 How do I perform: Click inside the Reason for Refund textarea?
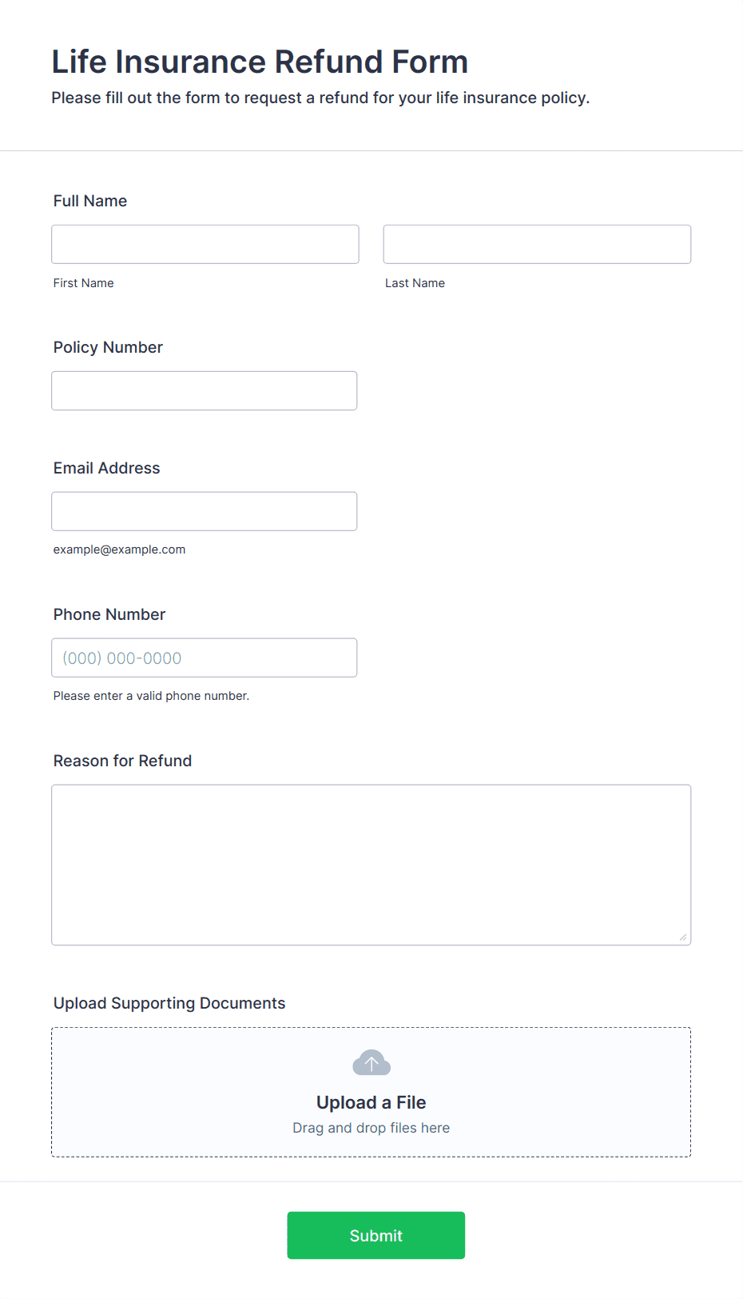[371, 865]
